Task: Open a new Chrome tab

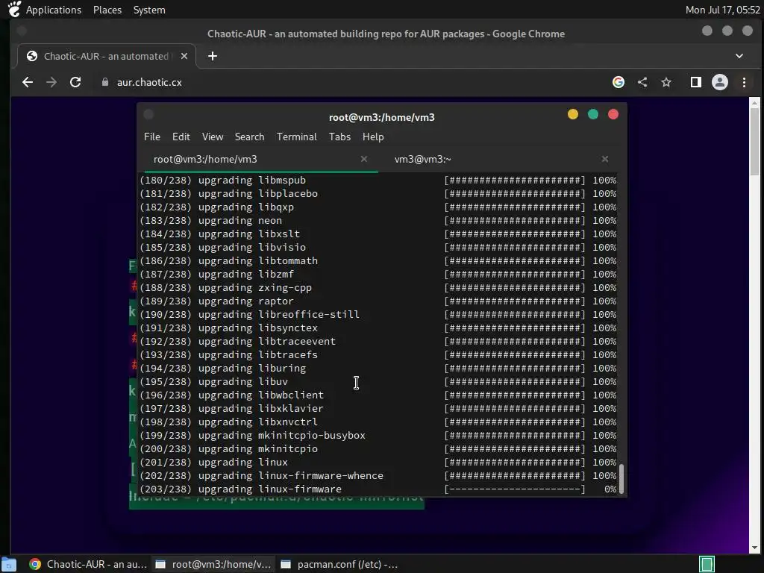Action: 213,56
